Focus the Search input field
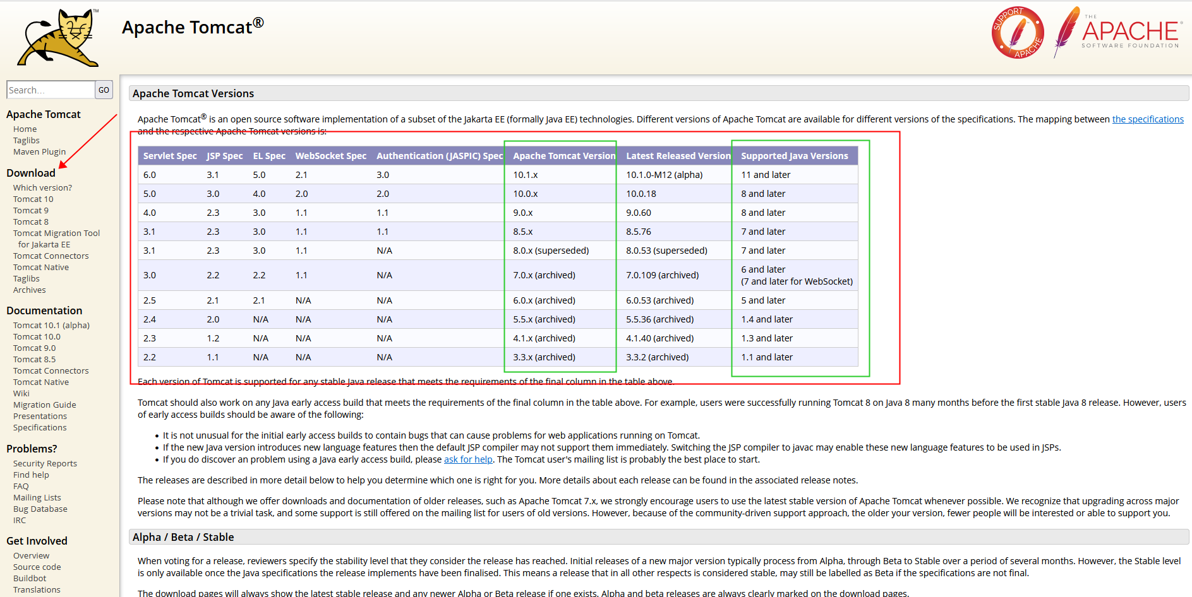This screenshot has height=597, width=1192. click(x=51, y=90)
